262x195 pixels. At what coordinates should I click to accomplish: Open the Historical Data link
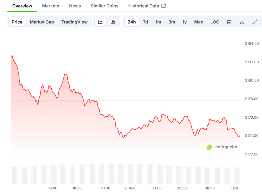pyautogui.click(x=144, y=6)
